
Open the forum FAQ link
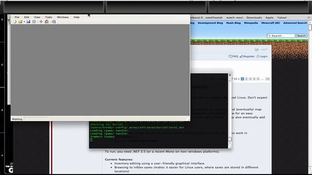(234, 56)
